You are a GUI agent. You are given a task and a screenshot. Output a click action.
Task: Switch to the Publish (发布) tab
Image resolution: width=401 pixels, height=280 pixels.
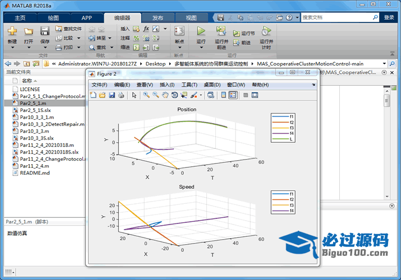coord(158,17)
